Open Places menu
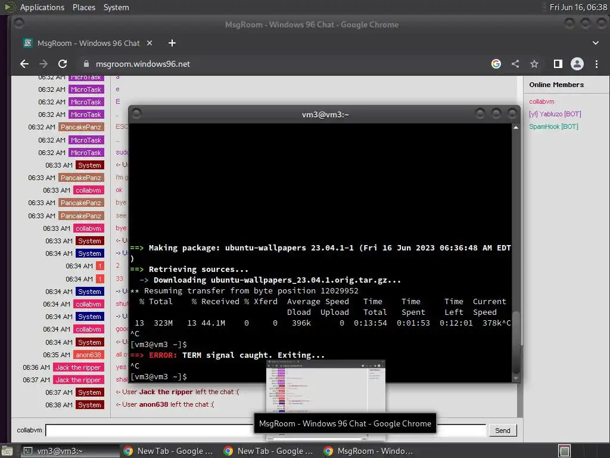The image size is (610, 458). (83, 7)
